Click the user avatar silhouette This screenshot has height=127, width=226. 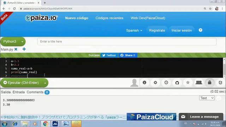pos(134,83)
